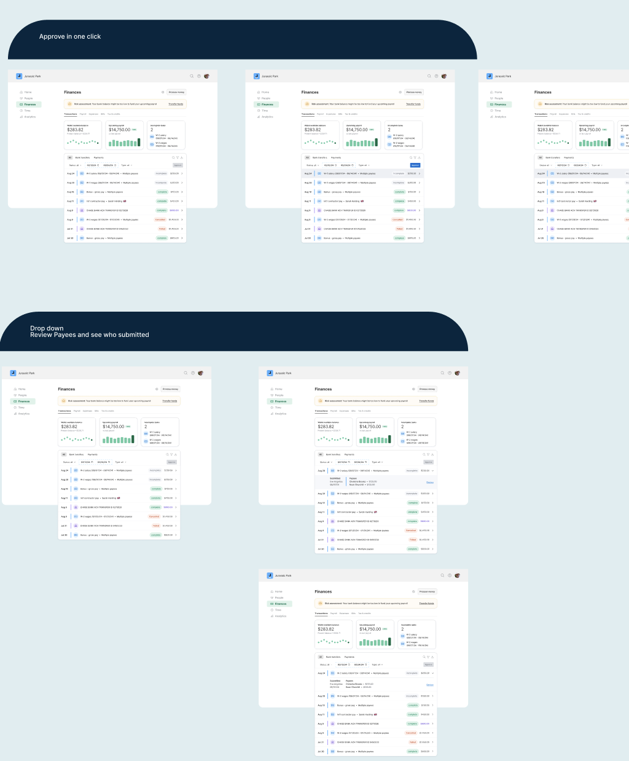Expand Aug 24 row chevron in first Drop-down screen
The width and height of the screenshot is (629, 761).
(176, 471)
